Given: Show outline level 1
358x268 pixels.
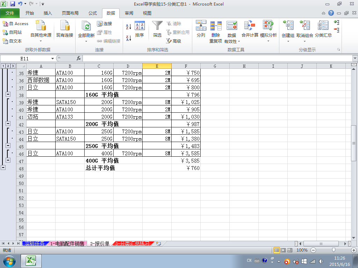Looking at the screenshot, I should point(3,66).
